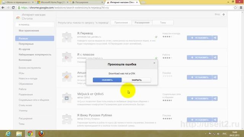Open VkQuick от QtRoS title
This screenshot has width=244, height=137.
[90, 94]
